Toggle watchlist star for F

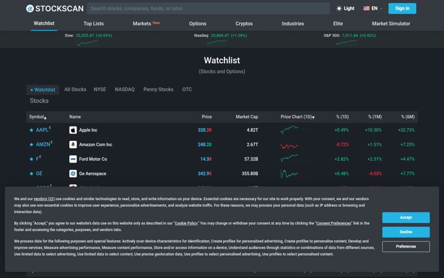31,159
